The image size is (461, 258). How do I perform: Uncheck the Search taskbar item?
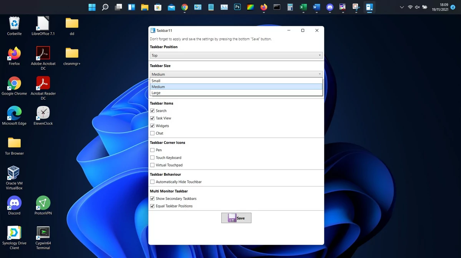(x=153, y=111)
